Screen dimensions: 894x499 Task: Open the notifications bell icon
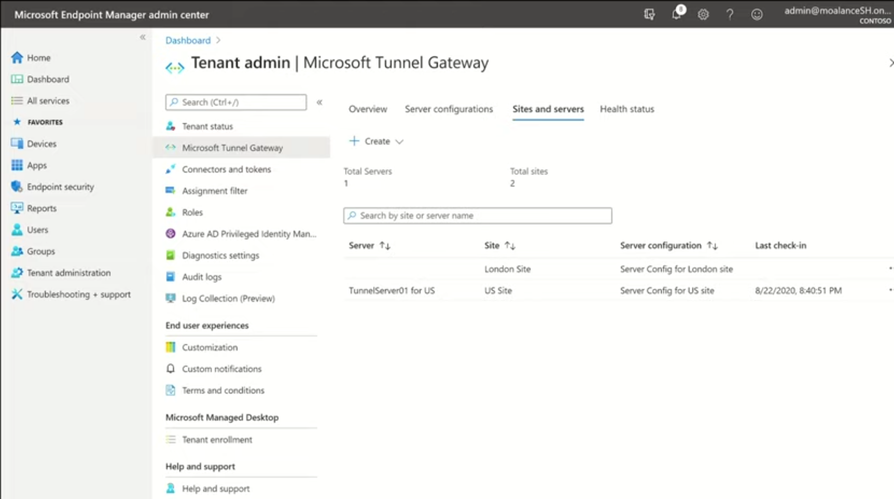677,14
